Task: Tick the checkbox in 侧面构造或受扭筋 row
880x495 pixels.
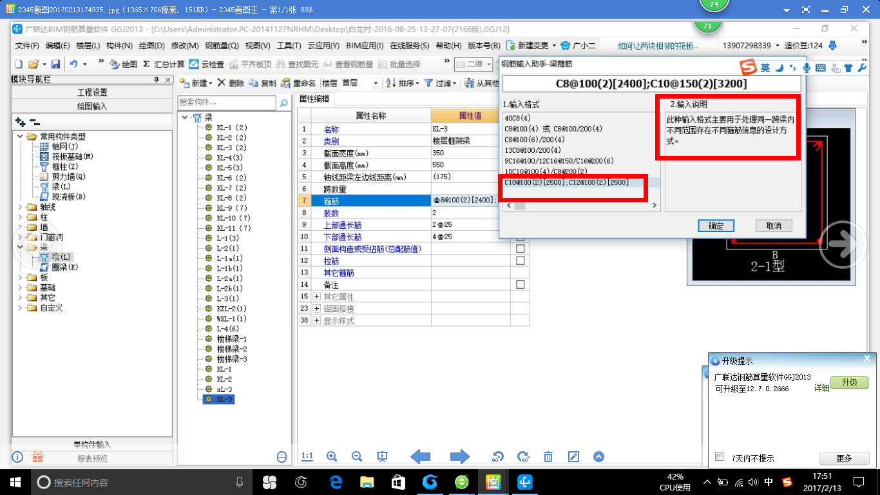Action: tap(521, 249)
